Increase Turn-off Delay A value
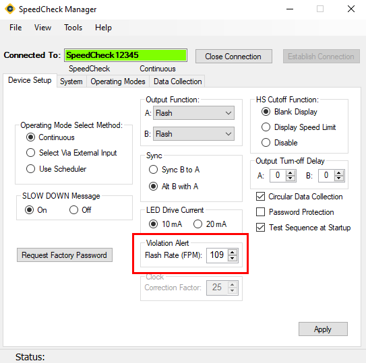Image resolution: width=366 pixels, height=363 pixels. (291, 173)
